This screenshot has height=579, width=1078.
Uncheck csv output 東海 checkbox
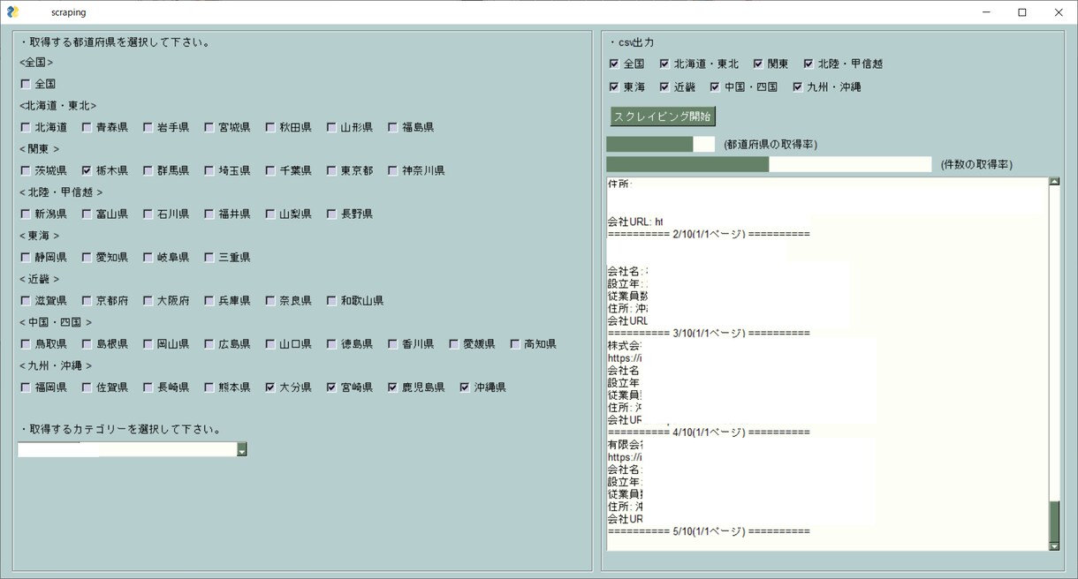pos(614,86)
